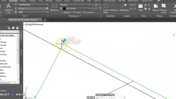Image resolution: width=176 pixels, height=99 pixels.
Task: Close the command line with X icon
Action: pyautogui.click(x=90, y=98)
